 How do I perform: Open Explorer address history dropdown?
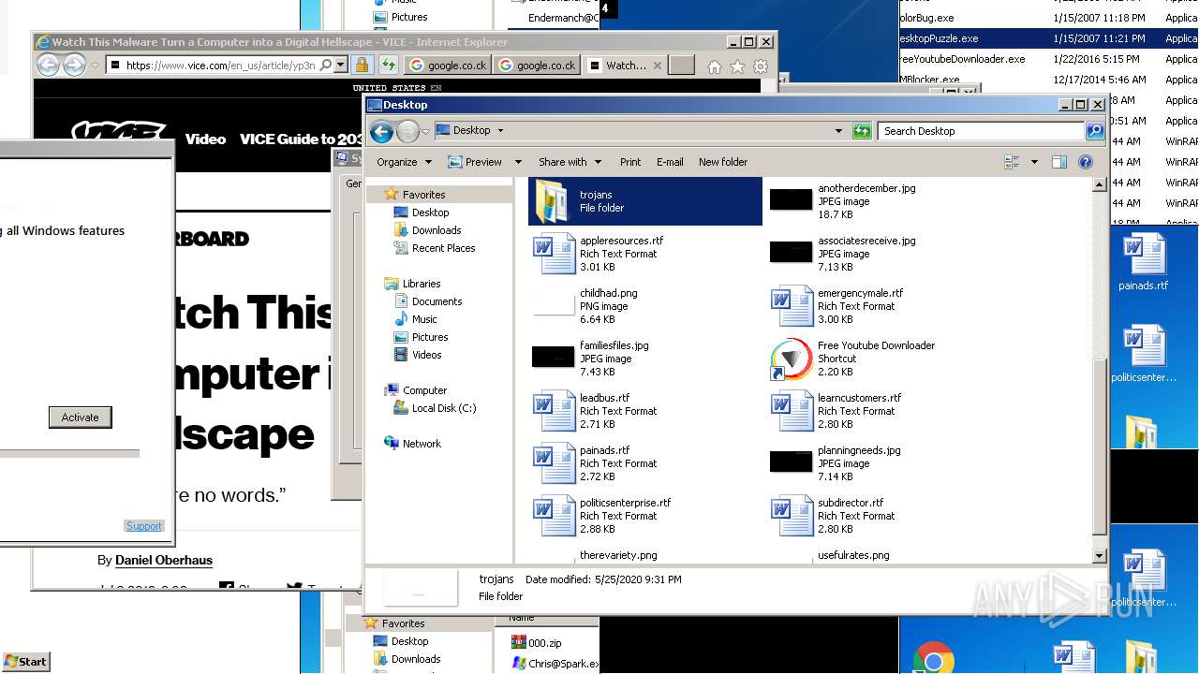(838, 131)
